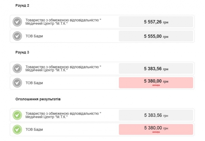Click the Раунд 2 section heading
The image size is (205, 141).
[x=22, y=5]
